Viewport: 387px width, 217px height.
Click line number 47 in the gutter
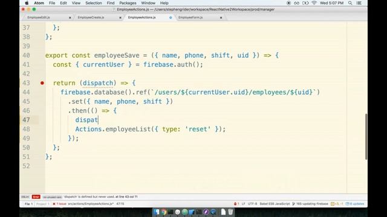[x=26, y=120]
